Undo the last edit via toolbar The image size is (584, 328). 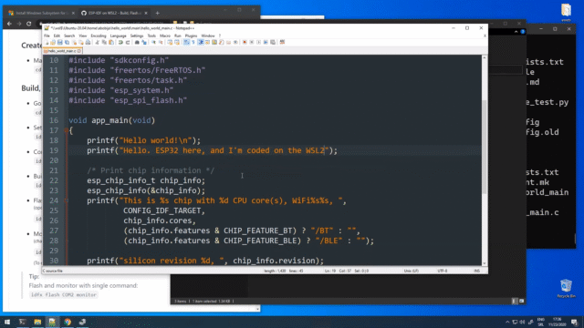pos(120,43)
